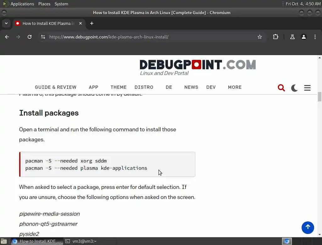Screen dimensions: 322x245
Task: Open the Applications menu
Action: point(22,4)
